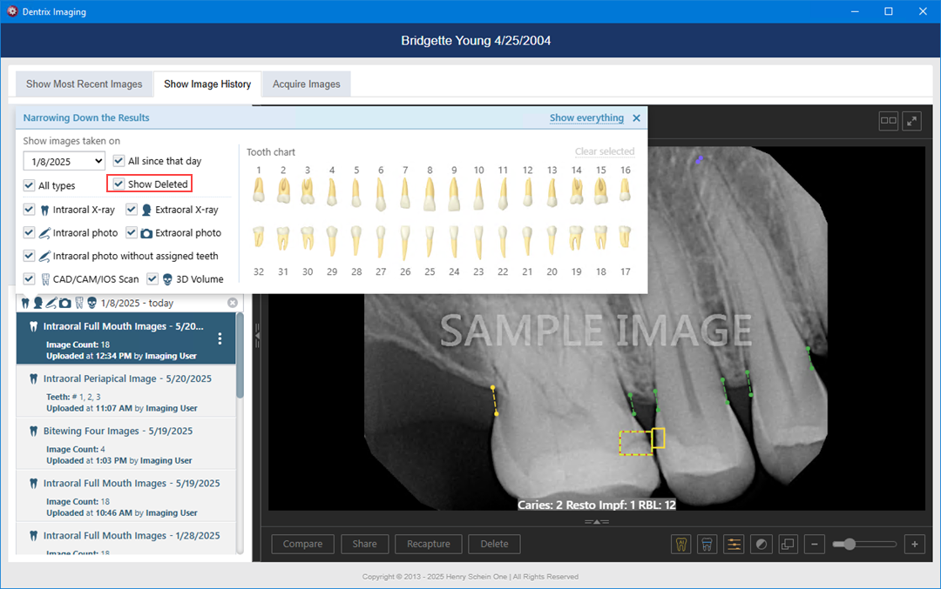Clear the 1/8/2025 - today filter

[233, 303]
